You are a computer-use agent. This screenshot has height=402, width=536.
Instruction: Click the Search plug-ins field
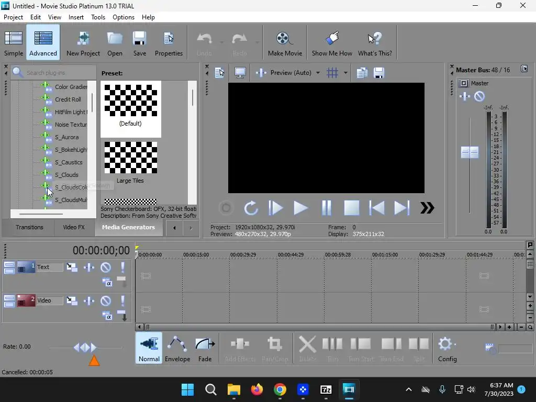54,72
